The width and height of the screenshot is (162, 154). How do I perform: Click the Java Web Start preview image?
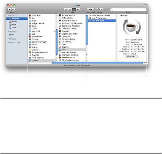coord(132,27)
